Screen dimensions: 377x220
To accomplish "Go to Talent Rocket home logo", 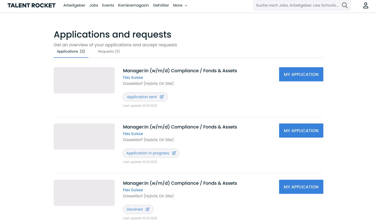I will tap(31, 5).
